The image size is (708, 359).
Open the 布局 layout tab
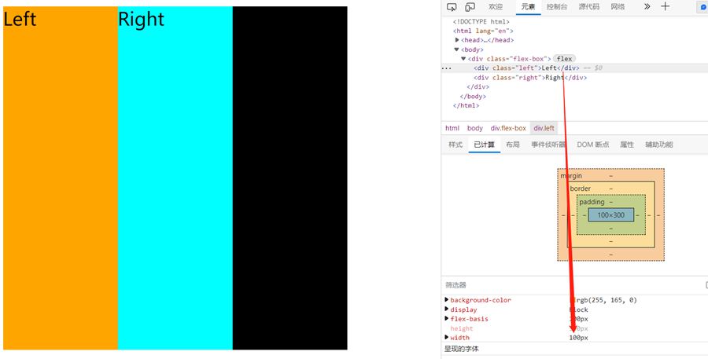tap(512, 145)
